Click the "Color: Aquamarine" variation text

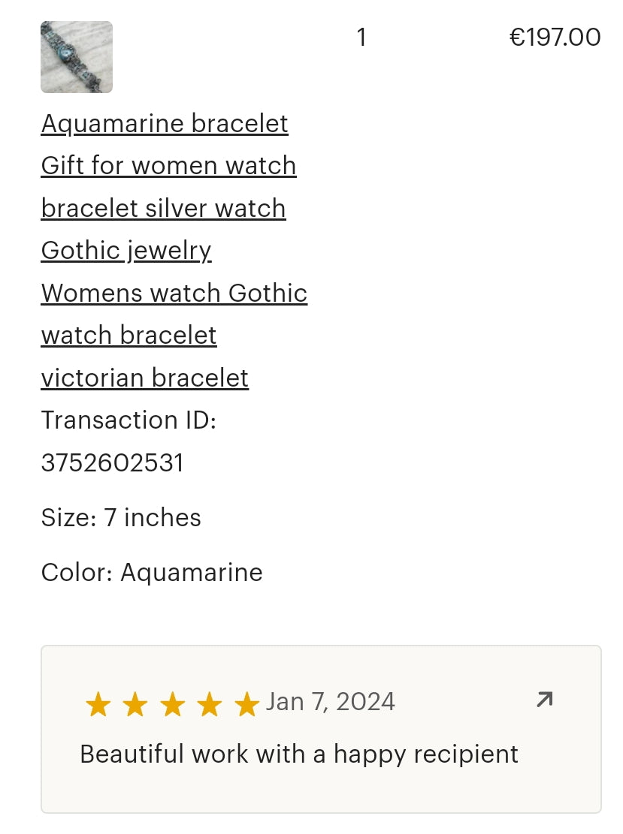tap(152, 572)
